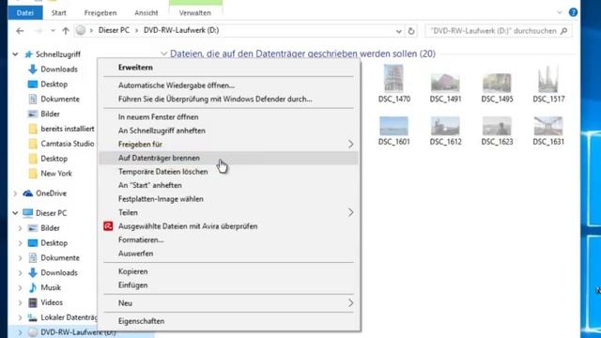Choose Auf Datenträger brennen
This screenshot has width=601, height=338.
tap(229, 158)
